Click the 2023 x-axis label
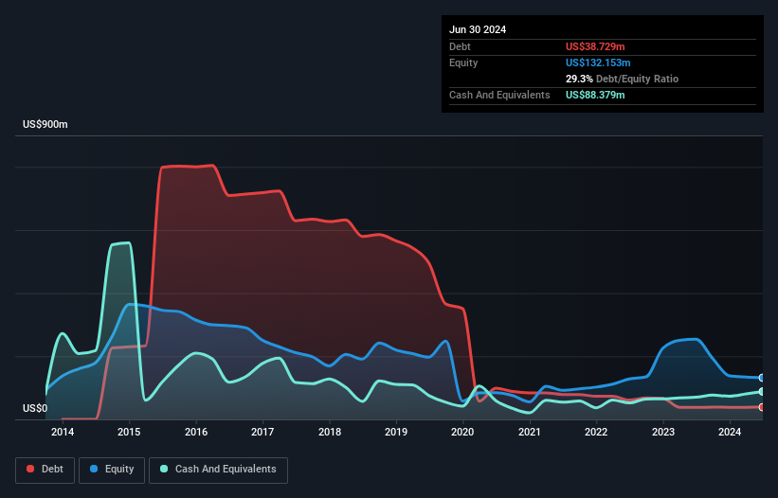This screenshot has height=498, width=778. point(663,432)
